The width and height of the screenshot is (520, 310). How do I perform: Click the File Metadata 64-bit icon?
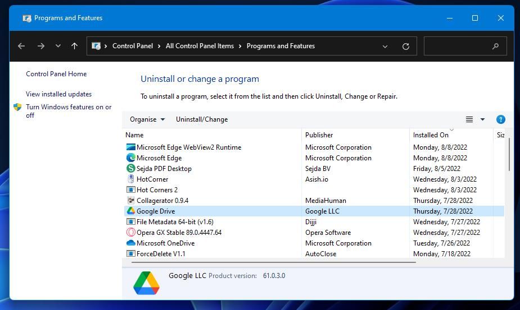coord(131,221)
